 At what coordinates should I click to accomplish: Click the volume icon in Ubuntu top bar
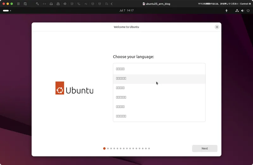243,11
